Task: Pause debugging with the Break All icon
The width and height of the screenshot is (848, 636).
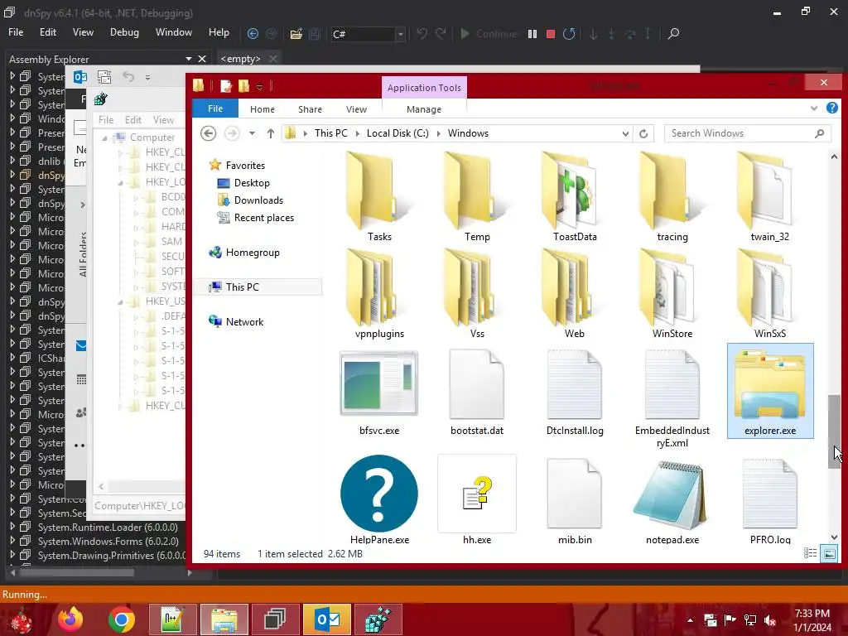Action: click(x=532, y=33)
